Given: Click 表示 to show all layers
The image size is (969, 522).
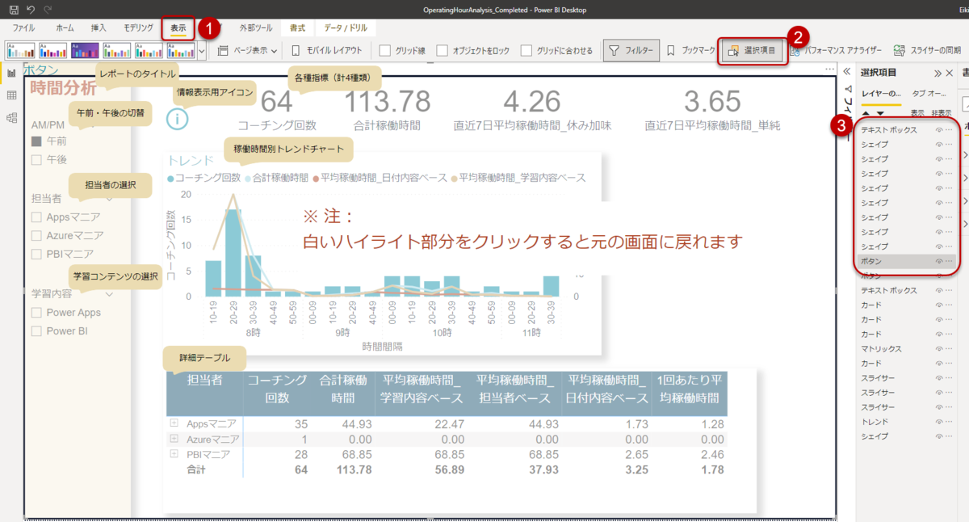Looking at the screenshot, I should tap(917, 113).
